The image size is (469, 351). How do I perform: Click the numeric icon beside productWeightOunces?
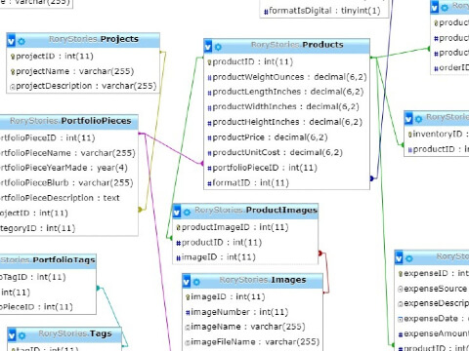pos(210,78)
